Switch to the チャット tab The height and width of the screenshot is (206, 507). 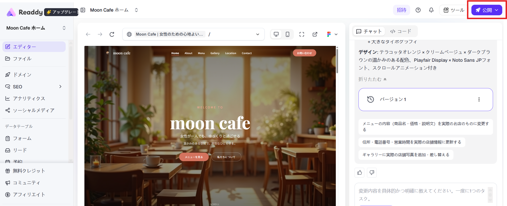click(369, 31)
